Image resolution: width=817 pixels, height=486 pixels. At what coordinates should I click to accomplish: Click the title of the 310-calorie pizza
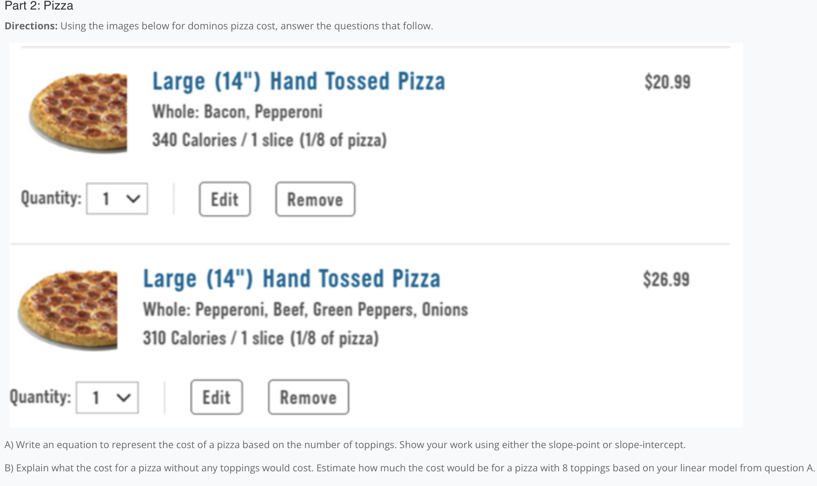292,279
